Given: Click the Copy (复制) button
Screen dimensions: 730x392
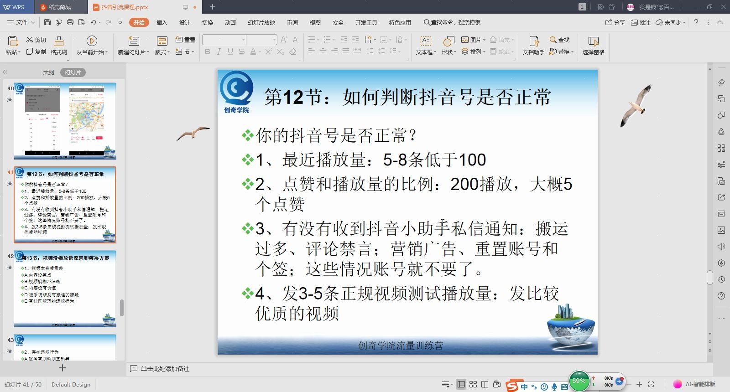Looking at the screenshot, I should 36,52.
